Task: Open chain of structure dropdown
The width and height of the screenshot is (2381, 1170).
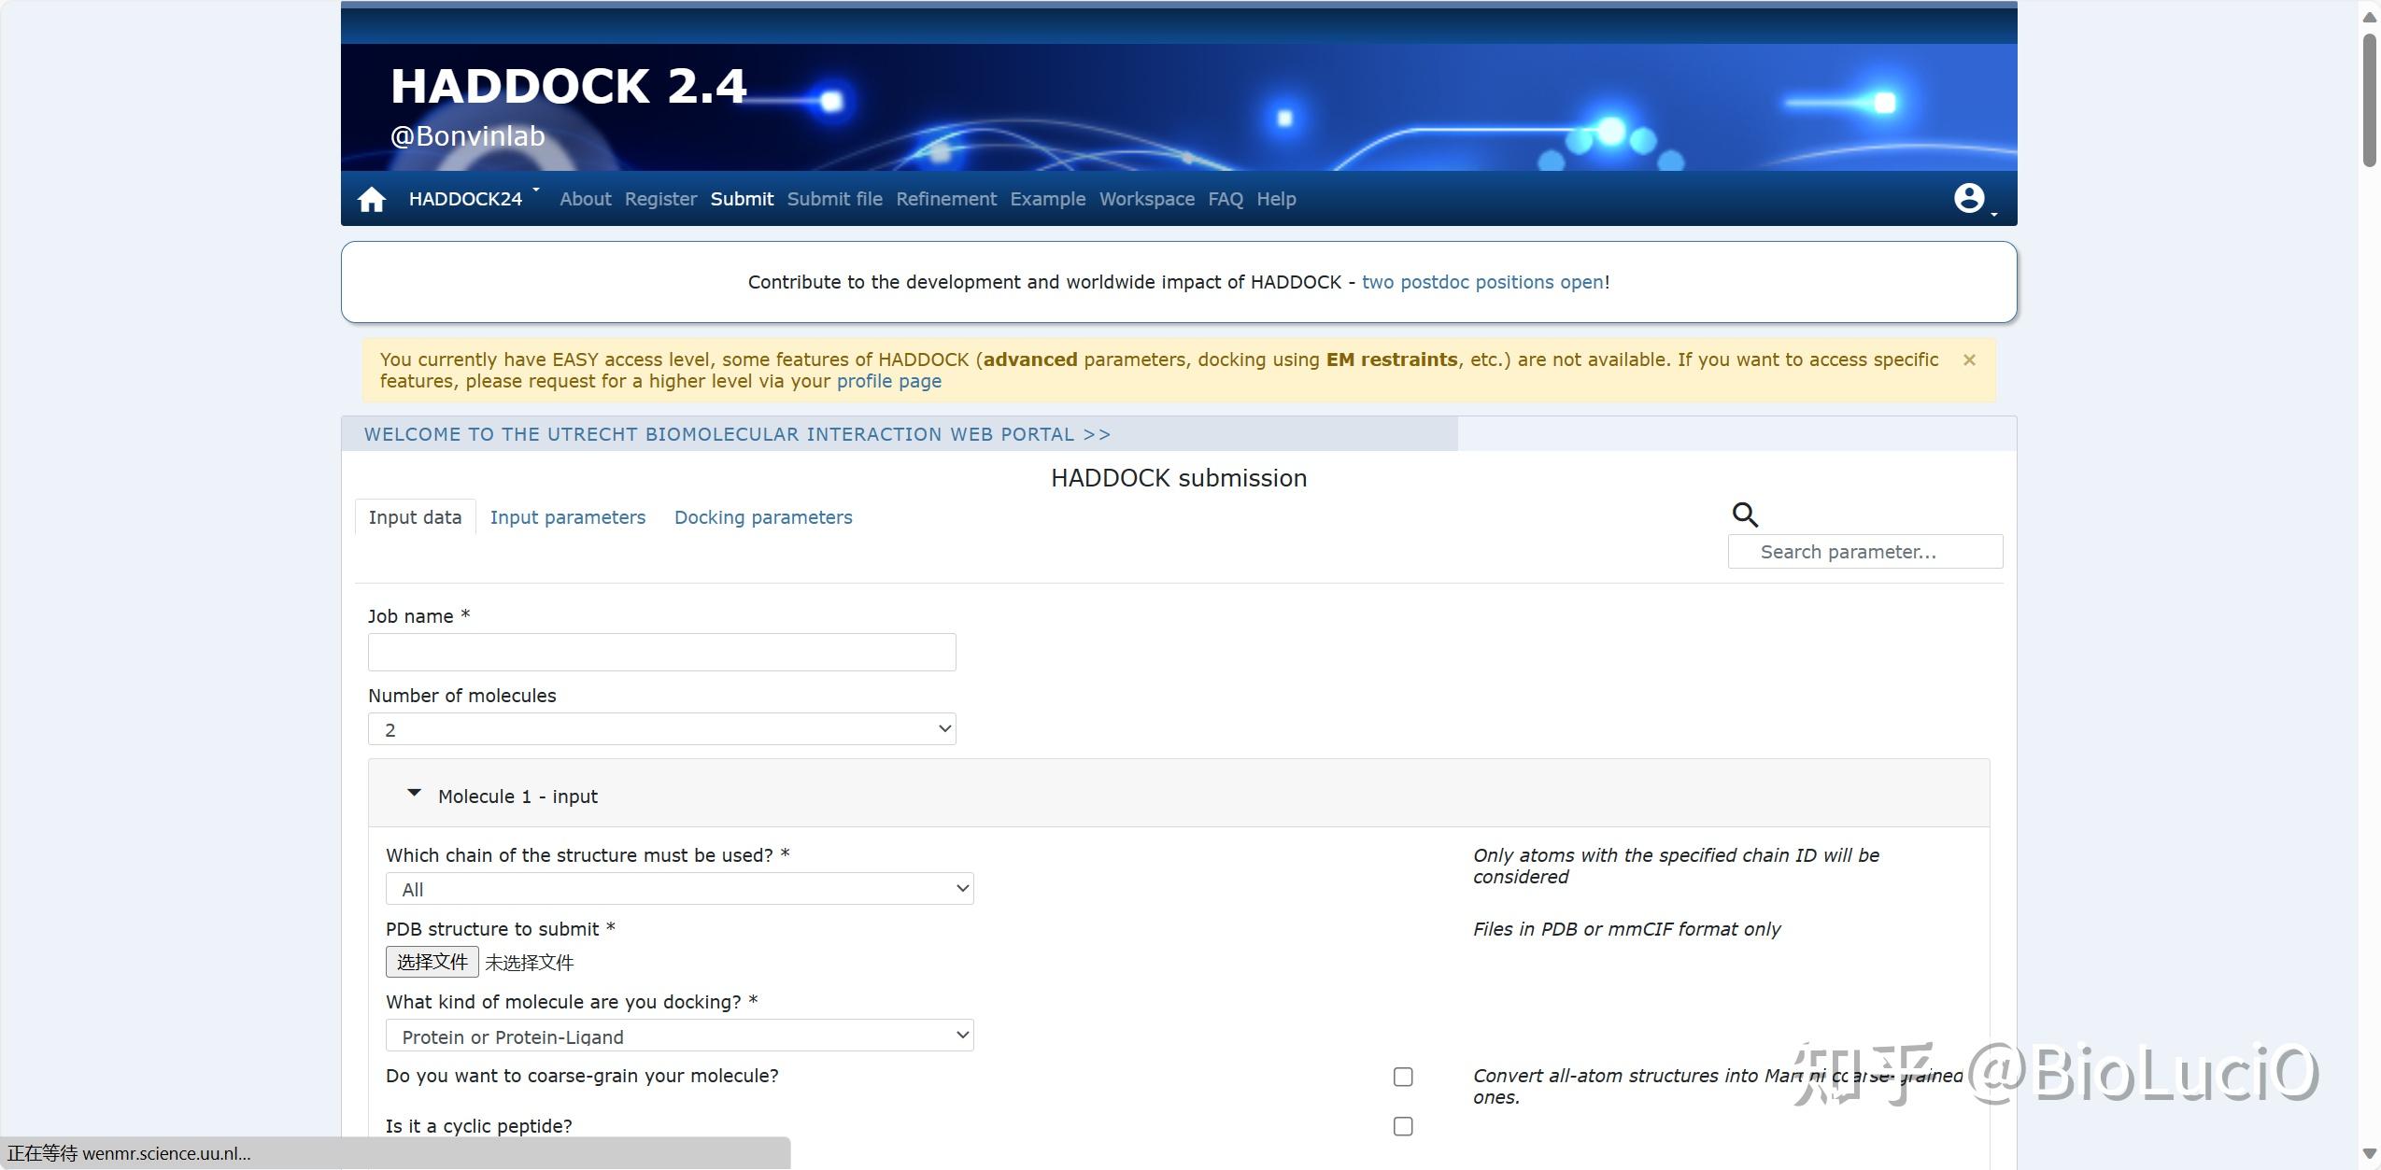Action: (679, 889)
